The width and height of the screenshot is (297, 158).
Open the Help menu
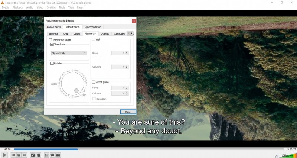tap(80, 7)
